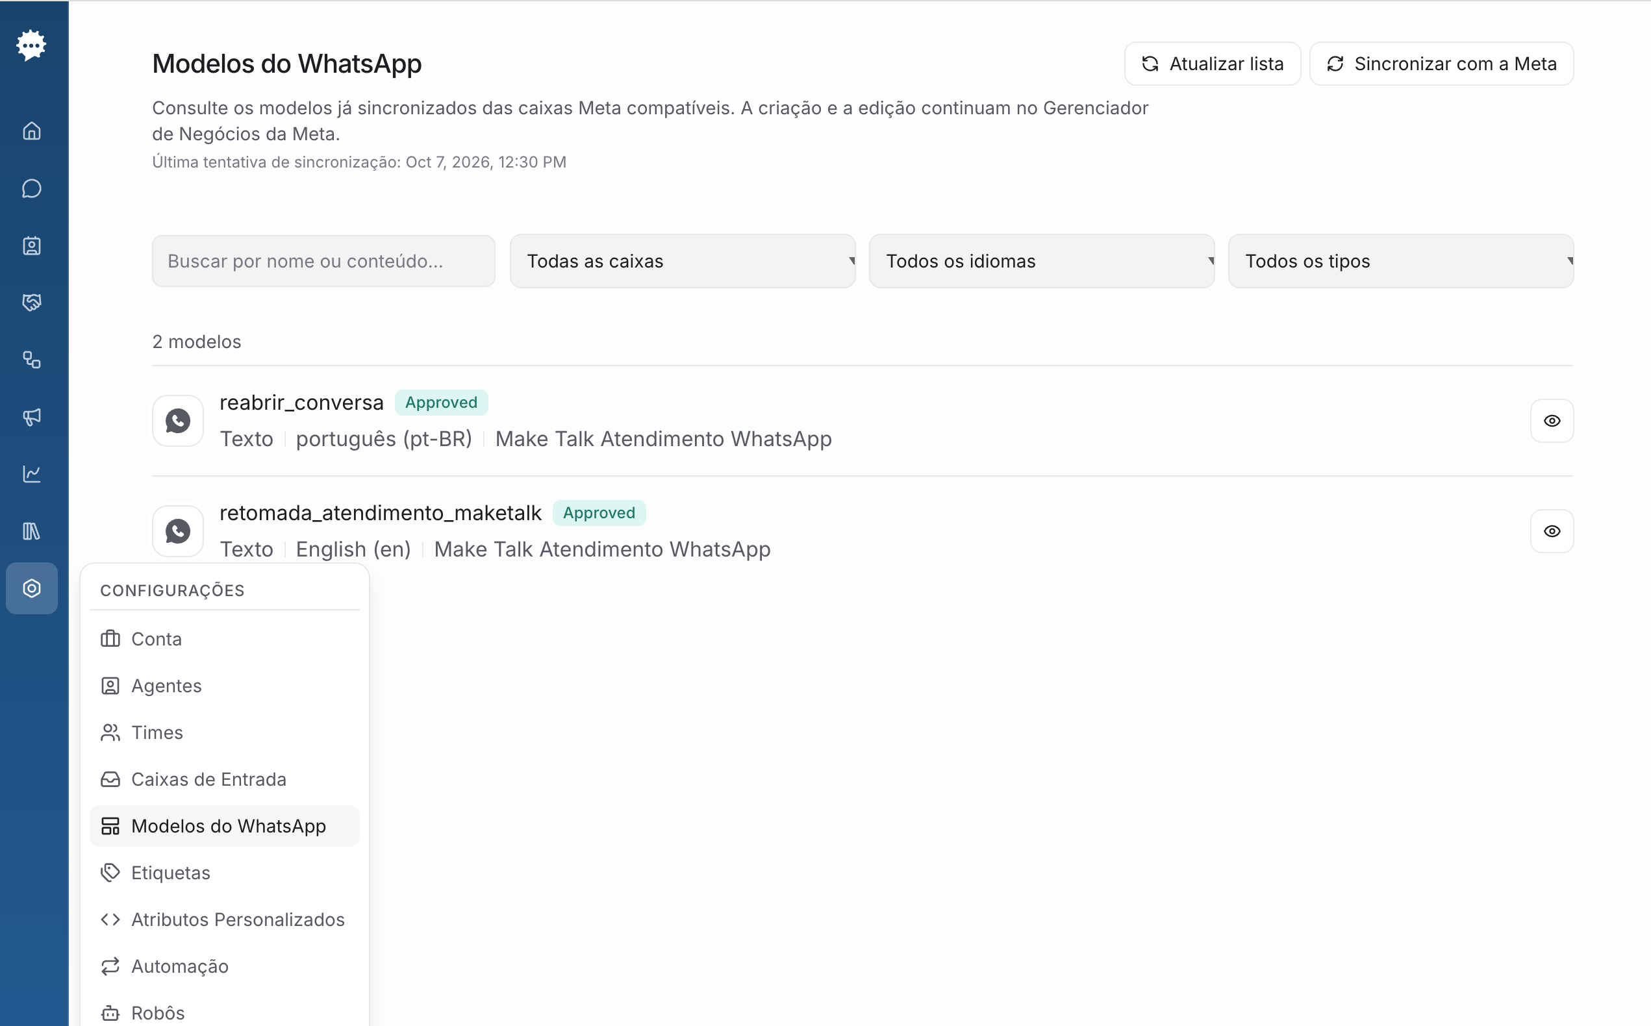The height and width of the screenshot is (1026, 1651).
Task: Expand the Todos os idiomas dropdown
Action: 1042,261
